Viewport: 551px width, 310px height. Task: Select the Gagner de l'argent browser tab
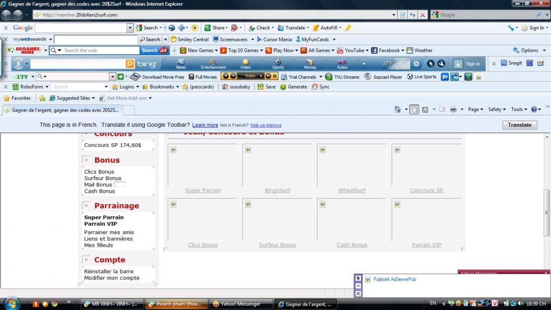[62, 110]
